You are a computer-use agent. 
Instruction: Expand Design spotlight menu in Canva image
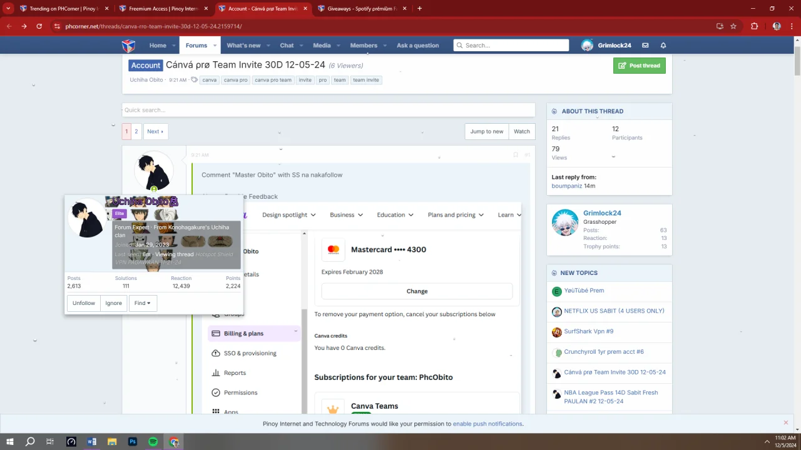pos(289,215)
